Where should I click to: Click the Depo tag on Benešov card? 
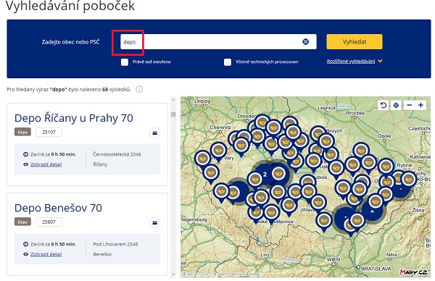[x=22, y=222]
